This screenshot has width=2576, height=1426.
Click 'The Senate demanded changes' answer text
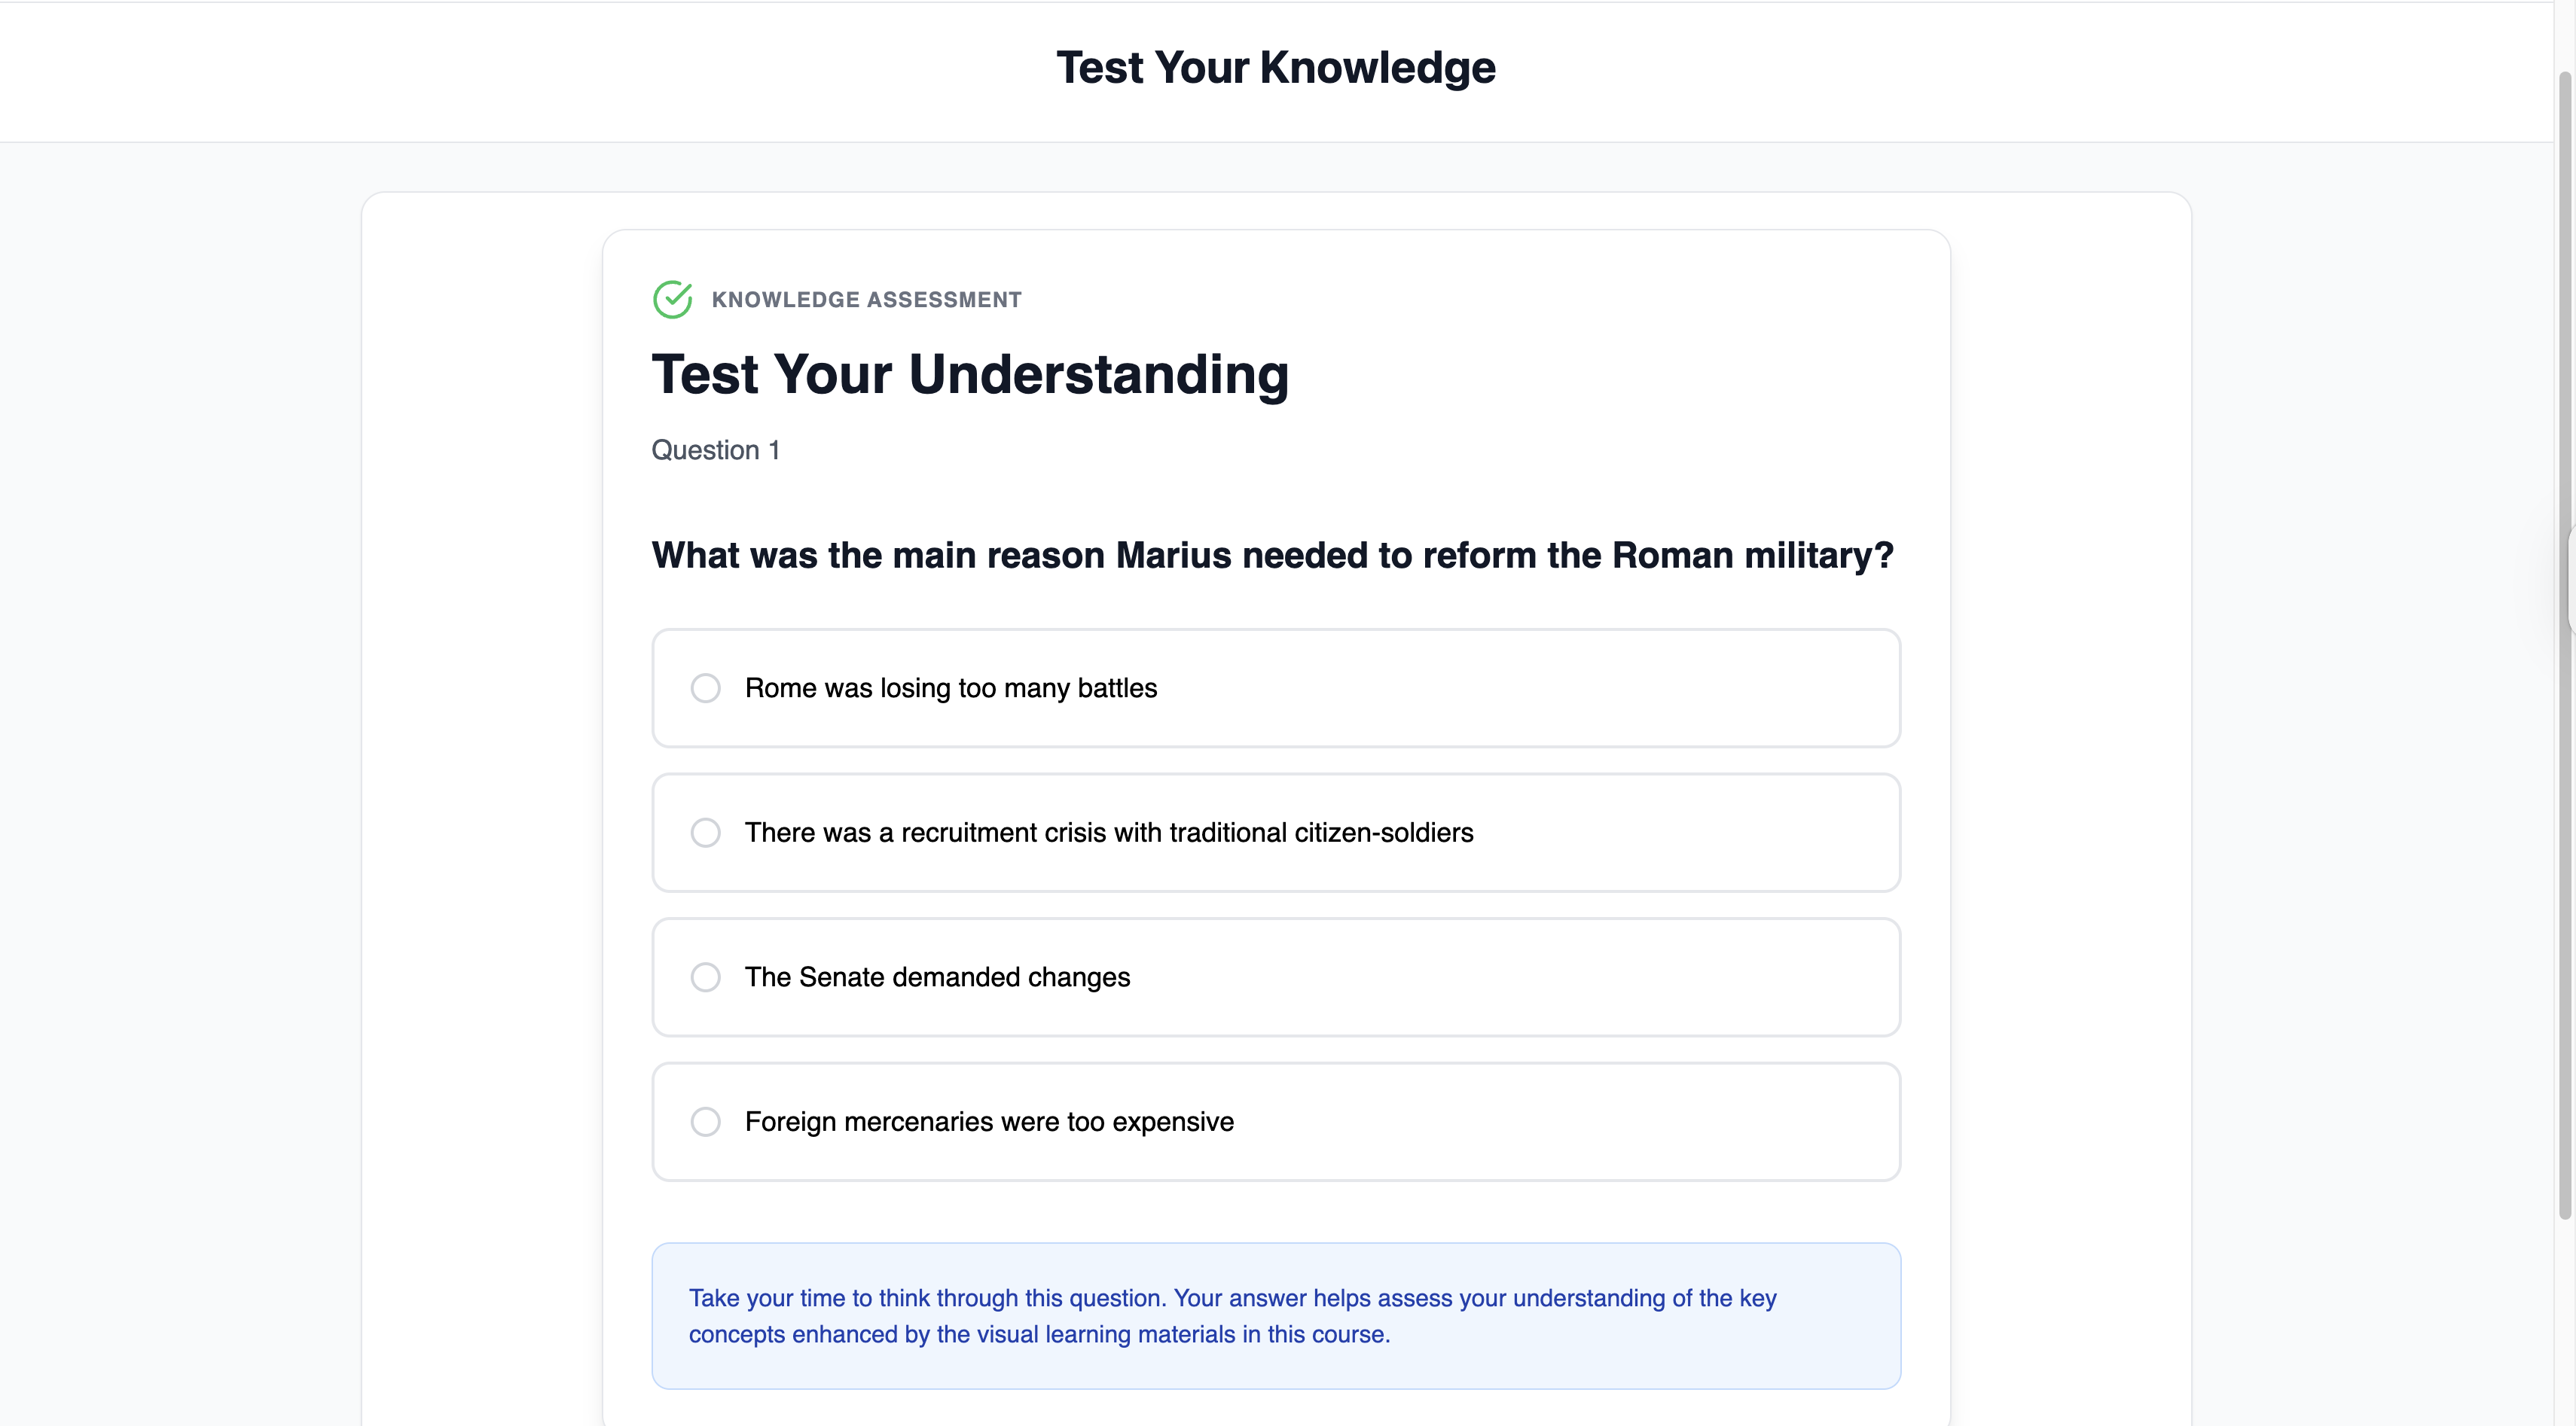(937, 977)
